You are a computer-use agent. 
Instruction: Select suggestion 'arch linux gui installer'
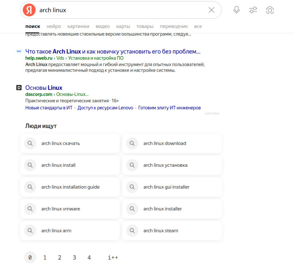click(166, 187)
